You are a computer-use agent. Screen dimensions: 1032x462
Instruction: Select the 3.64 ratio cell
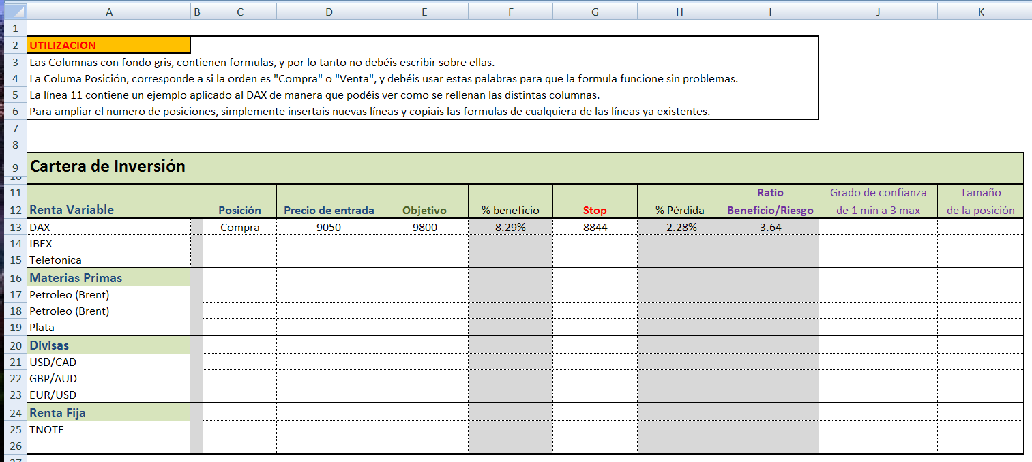point(770,227)
